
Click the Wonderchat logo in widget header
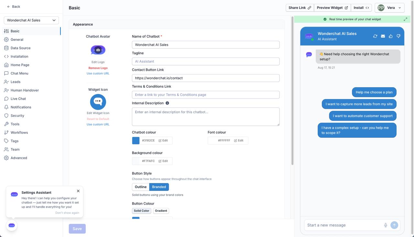coord(309,36)
